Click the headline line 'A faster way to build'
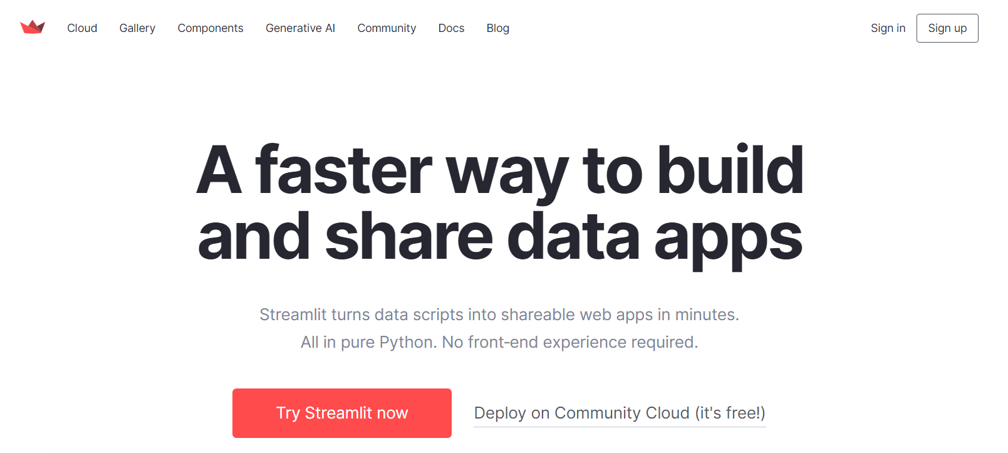 point(499,170)
